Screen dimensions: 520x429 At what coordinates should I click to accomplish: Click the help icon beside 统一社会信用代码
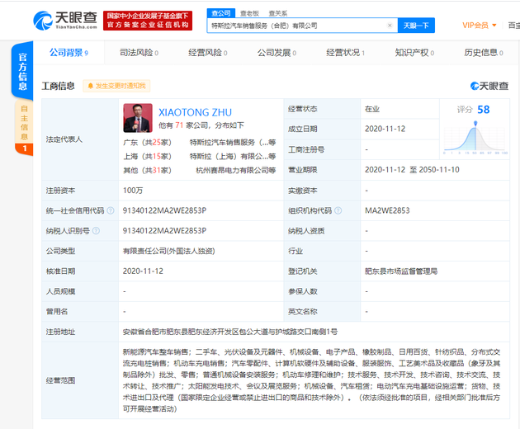pos(110,211)
